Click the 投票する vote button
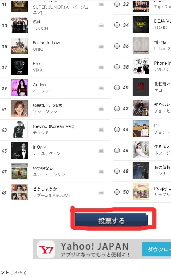This screenshot has width=171, height=277. (111, 220)
